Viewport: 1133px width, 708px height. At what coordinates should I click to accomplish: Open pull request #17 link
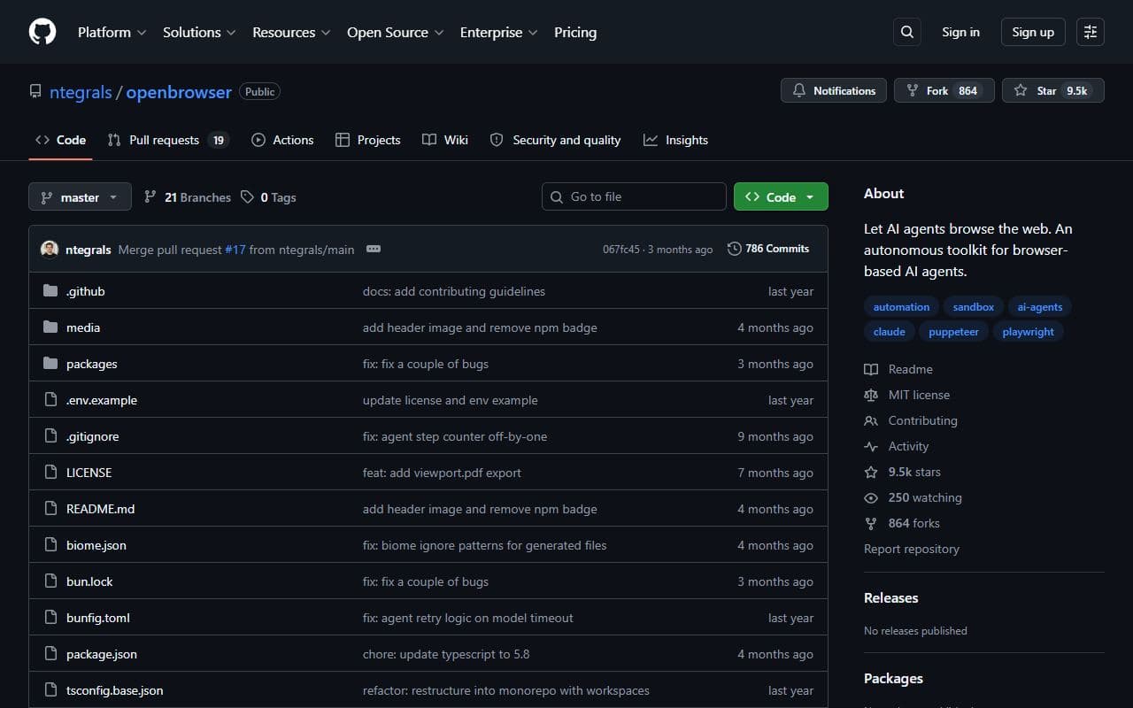(235, 250)
